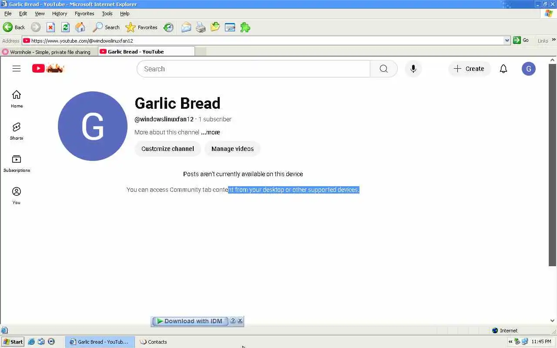Click the IDM bar help question mark
This screenshot has height=348, width=557.
pyautogui.click(x=232, y=321)
